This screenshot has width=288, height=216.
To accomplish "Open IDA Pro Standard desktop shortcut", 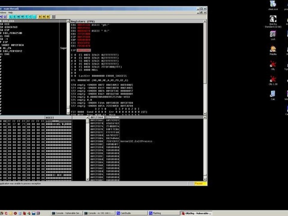I will 273,22.
